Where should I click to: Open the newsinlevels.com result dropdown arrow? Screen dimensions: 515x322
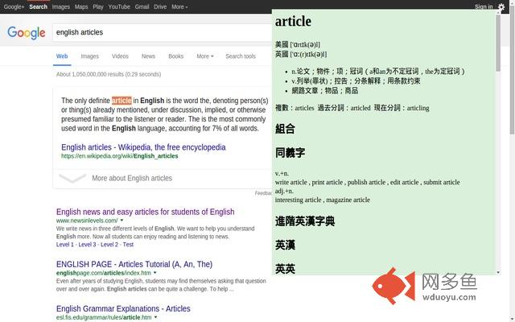(122, 220)
